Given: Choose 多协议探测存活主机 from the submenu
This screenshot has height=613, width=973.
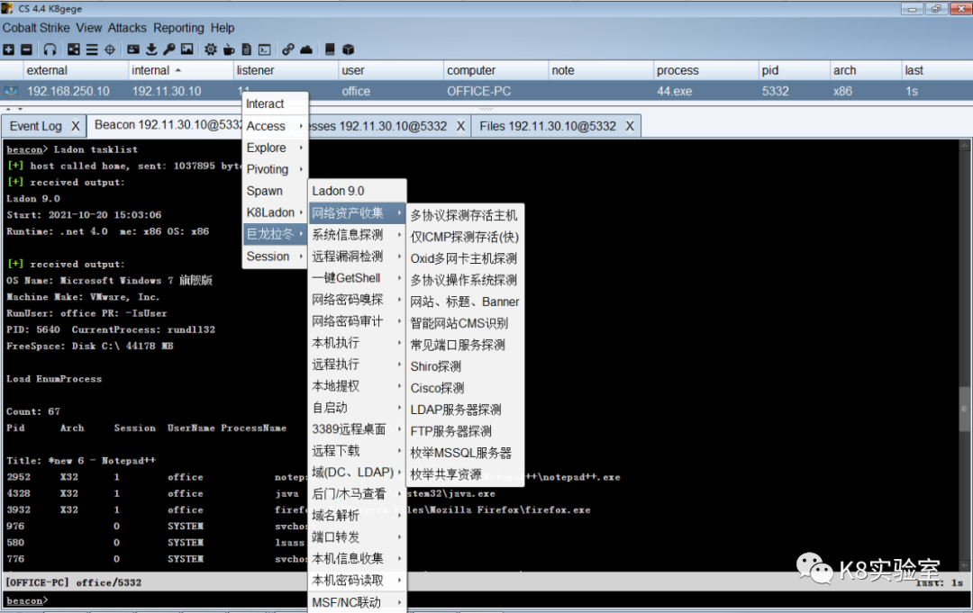Looking at the screenshot, I should tap(466, 216).
